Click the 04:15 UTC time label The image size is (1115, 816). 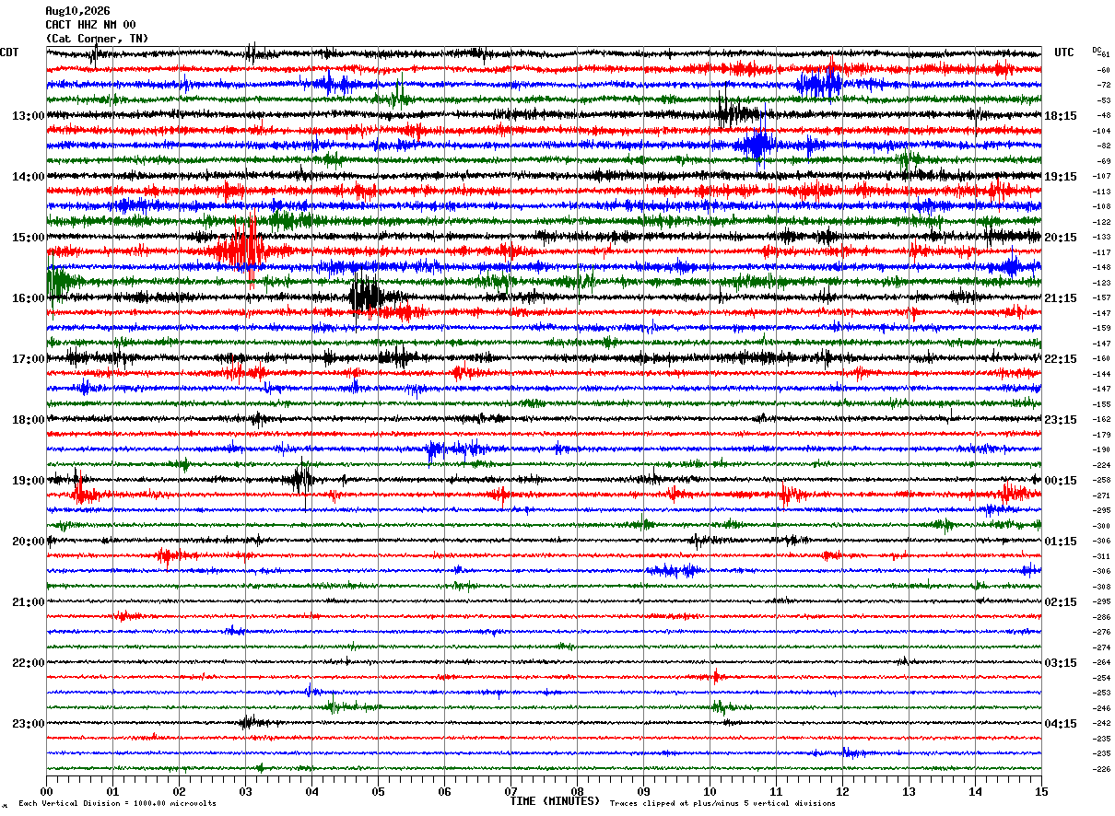[1061, 723]
